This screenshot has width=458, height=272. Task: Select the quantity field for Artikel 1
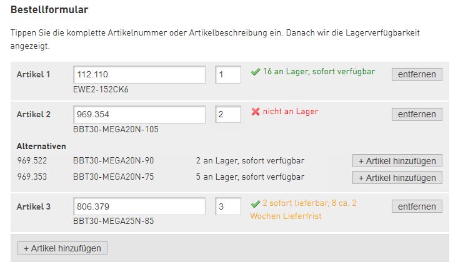pyautogui.click(x=228, y=75)
